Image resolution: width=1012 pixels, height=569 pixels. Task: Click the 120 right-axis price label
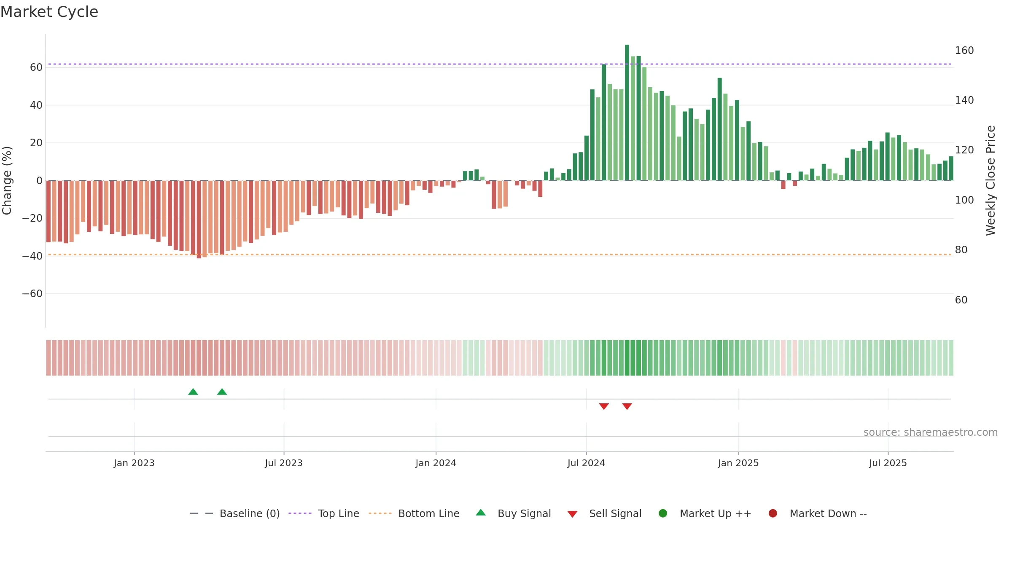pyautogui.click(x=964, y=150)
